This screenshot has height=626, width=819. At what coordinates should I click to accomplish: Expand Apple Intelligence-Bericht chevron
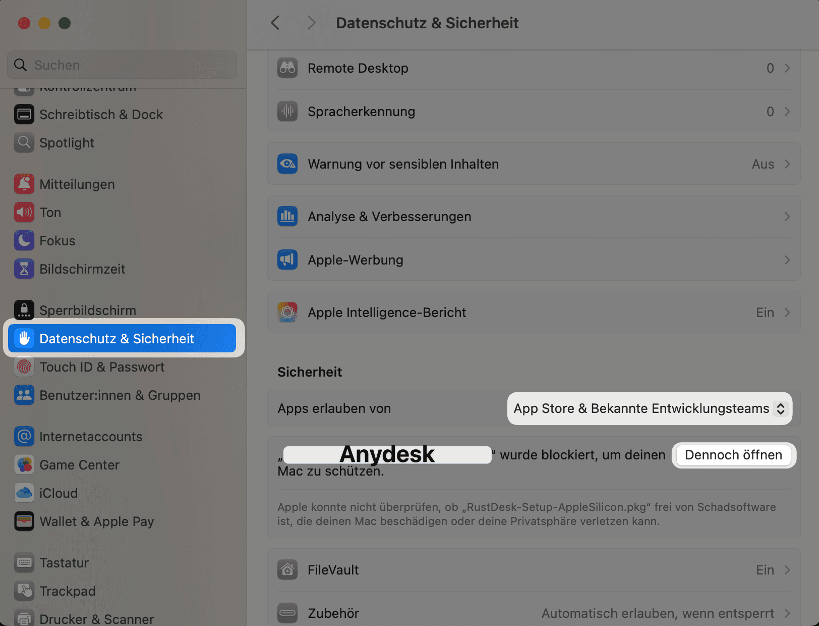[x=787, y=312]
